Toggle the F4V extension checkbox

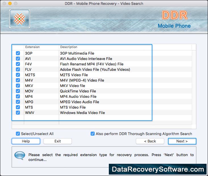18,64
